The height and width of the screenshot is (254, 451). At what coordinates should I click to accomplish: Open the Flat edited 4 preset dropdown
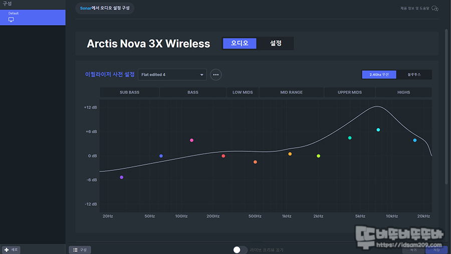pos(172,75)
